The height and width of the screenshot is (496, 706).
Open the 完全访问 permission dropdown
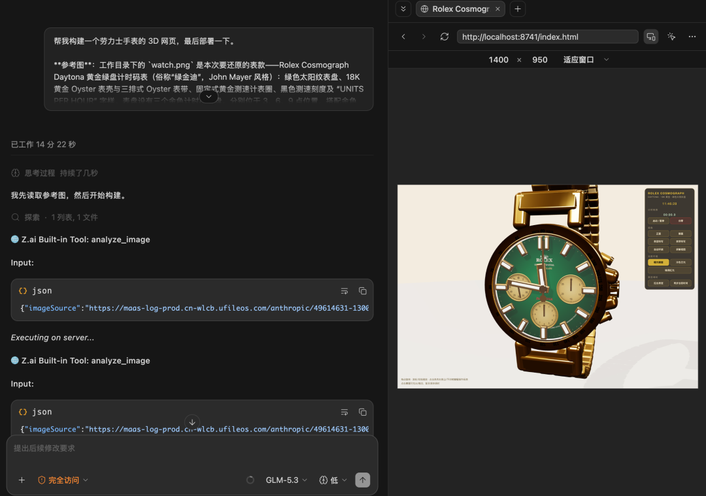63,480
